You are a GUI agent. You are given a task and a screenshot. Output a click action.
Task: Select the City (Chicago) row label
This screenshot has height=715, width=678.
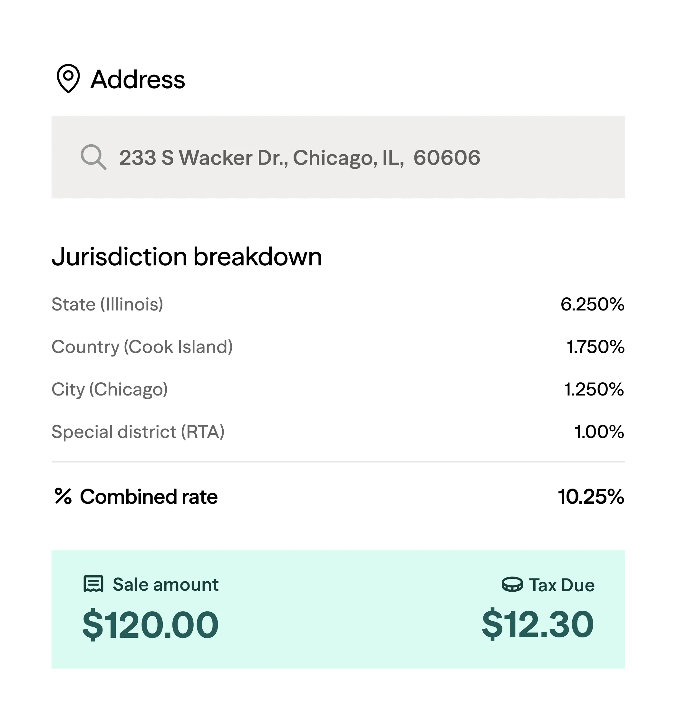(110, 389)
